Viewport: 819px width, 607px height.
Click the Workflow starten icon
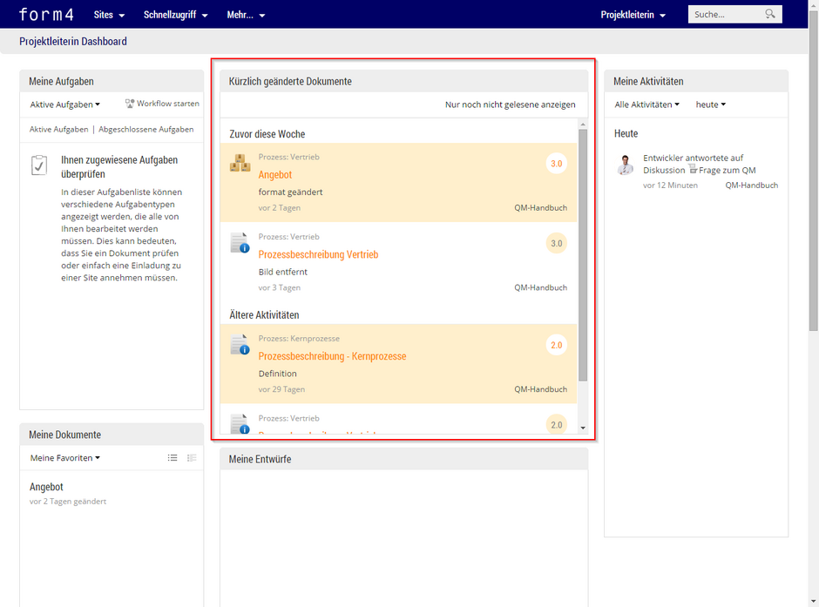click(130, 104)
